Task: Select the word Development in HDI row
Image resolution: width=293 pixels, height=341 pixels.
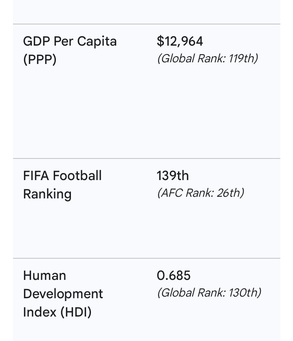Action: point(63,294)
